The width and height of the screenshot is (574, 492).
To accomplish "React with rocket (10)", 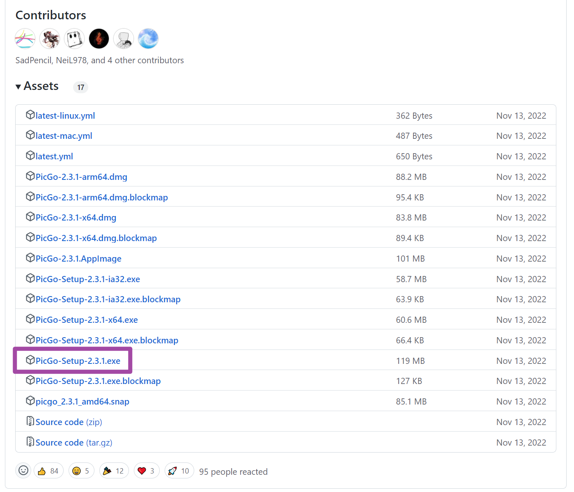I will click(x=179, y=471).
